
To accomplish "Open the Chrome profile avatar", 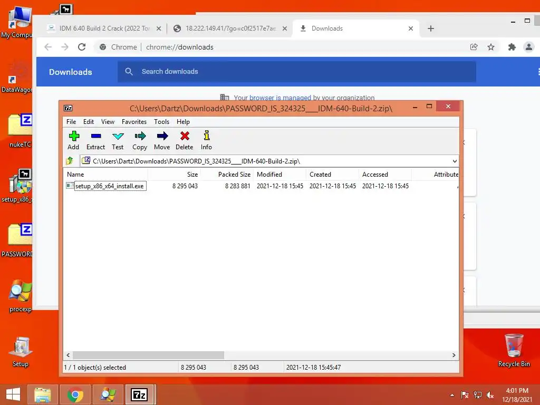I will 528,47.
